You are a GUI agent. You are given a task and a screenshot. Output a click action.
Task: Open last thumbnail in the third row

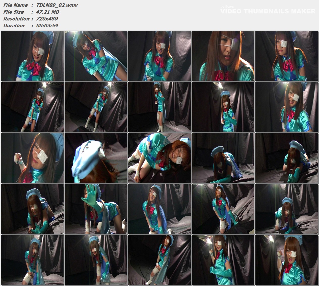point(287,158)
